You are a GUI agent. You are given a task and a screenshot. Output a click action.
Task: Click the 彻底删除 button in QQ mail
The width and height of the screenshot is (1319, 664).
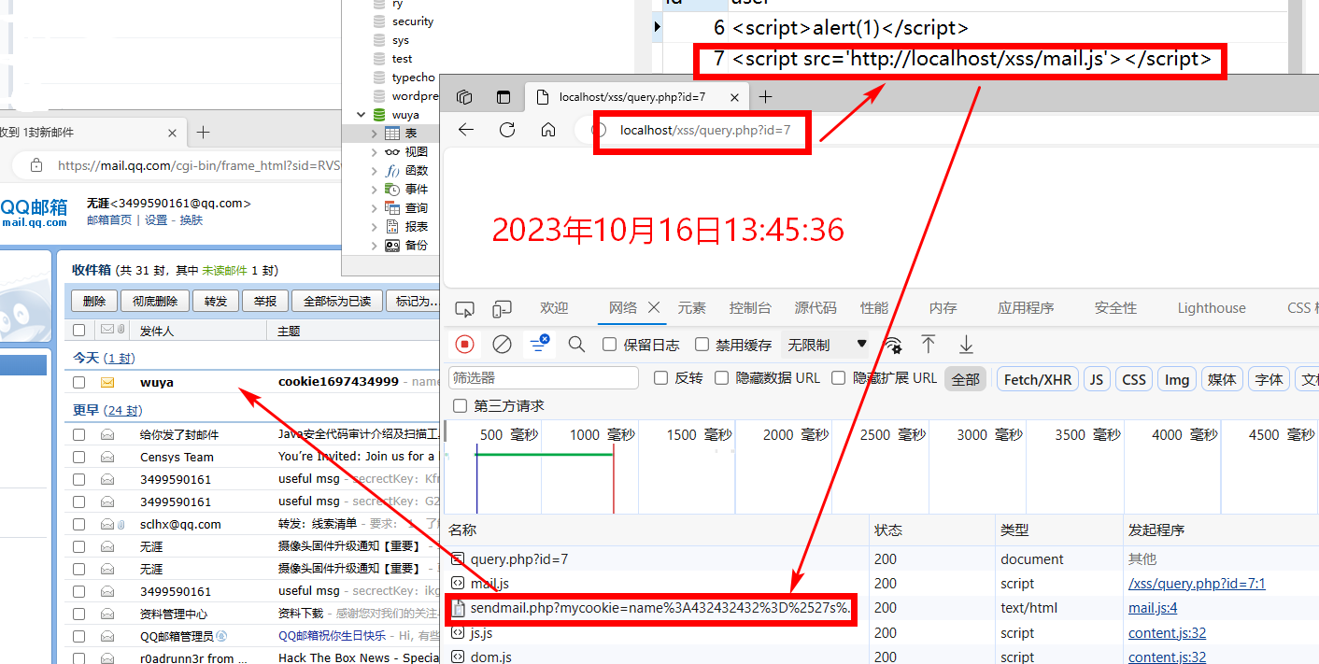(155, 301)
